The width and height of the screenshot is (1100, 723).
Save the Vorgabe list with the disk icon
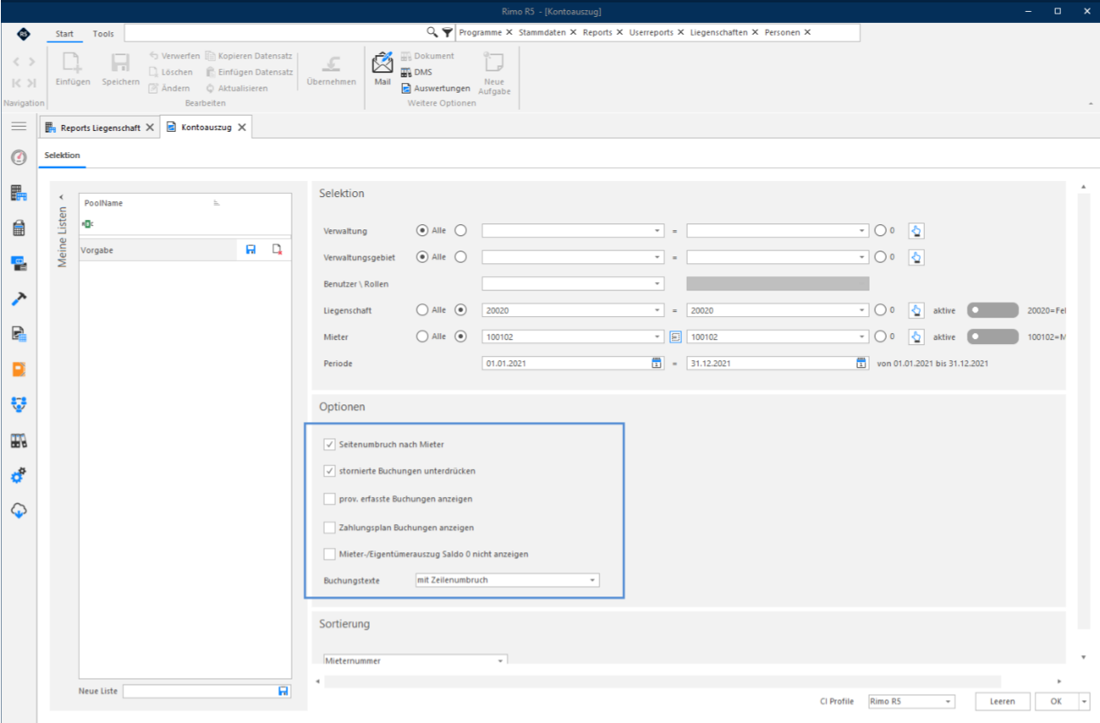[x=251, y=250]
